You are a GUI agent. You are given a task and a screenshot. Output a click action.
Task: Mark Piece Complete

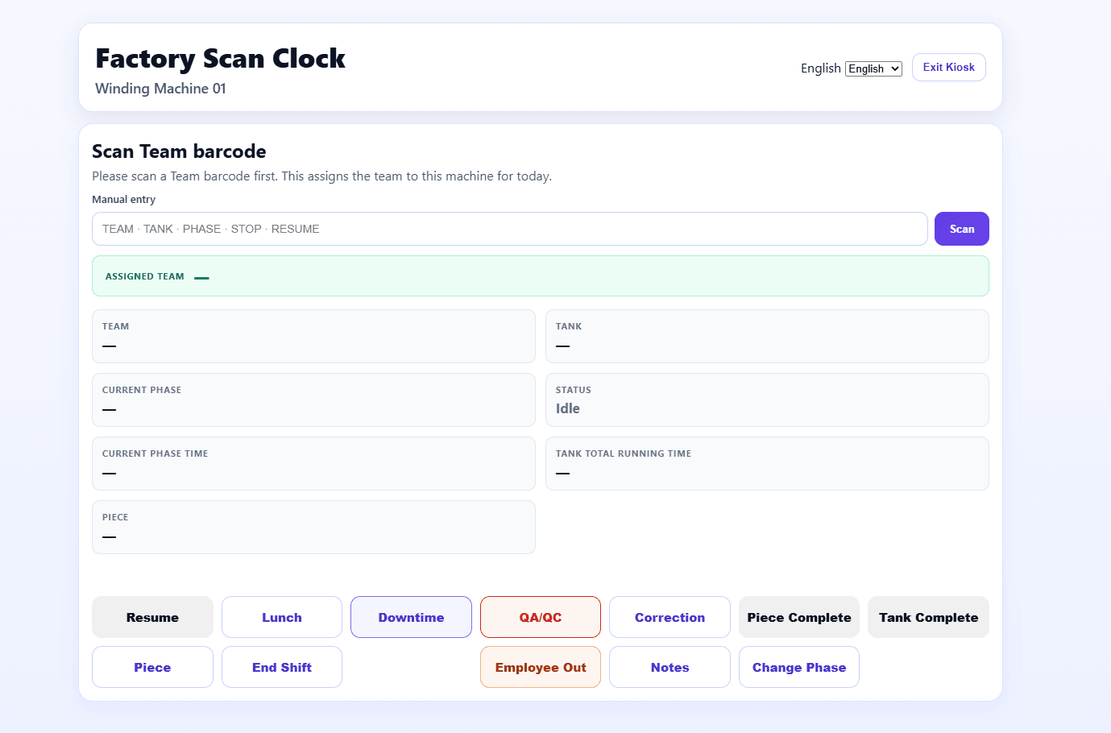point(799,617)
